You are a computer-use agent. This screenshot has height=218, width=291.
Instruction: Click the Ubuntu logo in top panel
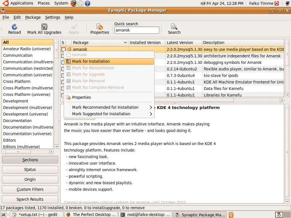tap(5, 3)
